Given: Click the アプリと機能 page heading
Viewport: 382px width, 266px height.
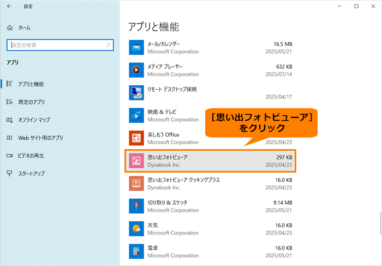Looking at the screenshot, I should pyautogui.click(x=154, y=27).
